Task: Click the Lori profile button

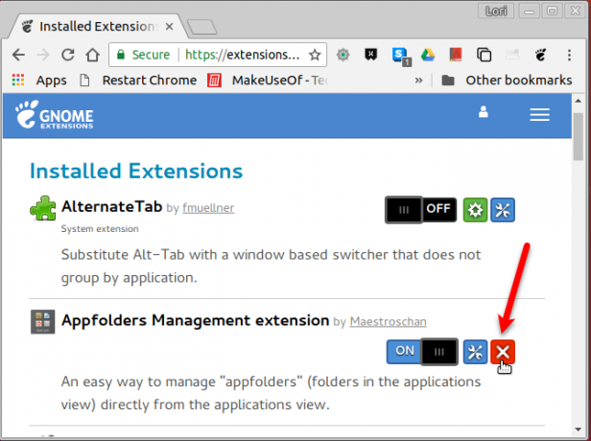Action: pyautogui.click(x=496, y=11)
